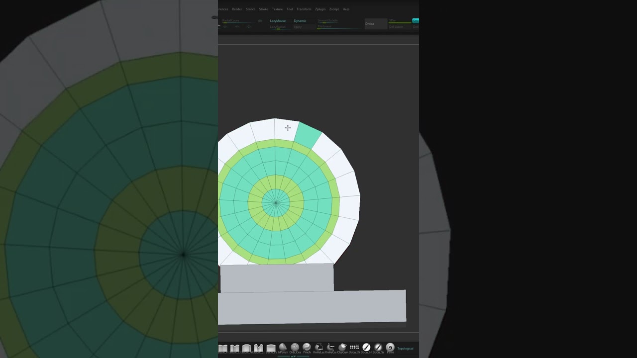
Task: Select the Paint brush with spiral icon
Action: [x=390, y=348]
